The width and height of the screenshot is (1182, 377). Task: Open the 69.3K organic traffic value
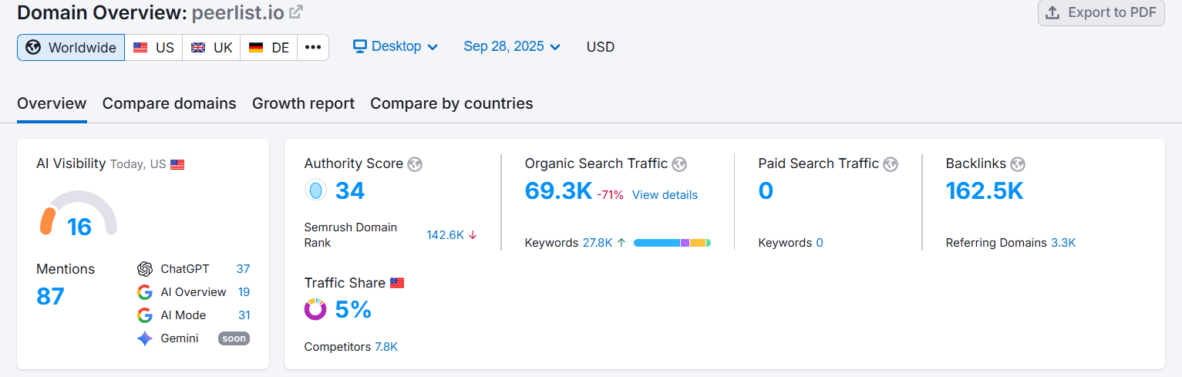tap(558, 190)
